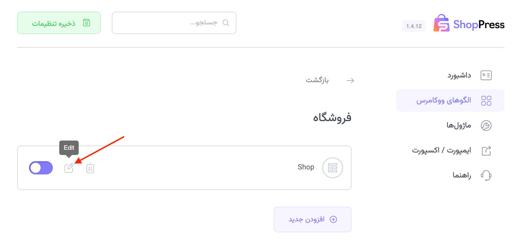The image size is (519, 250).
Task: Open the داشبورد menu item
Action: tap(459, 75)
